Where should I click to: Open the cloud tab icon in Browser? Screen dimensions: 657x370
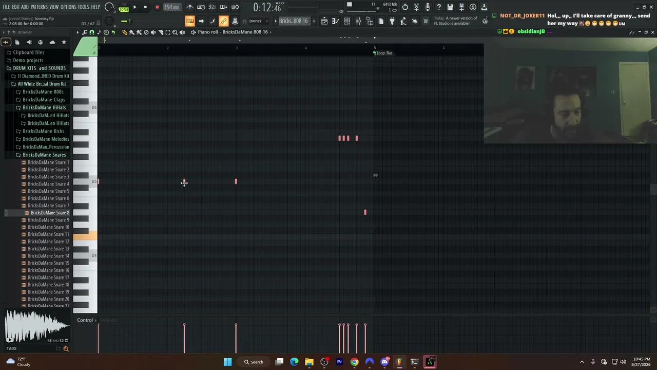[52, 42]
